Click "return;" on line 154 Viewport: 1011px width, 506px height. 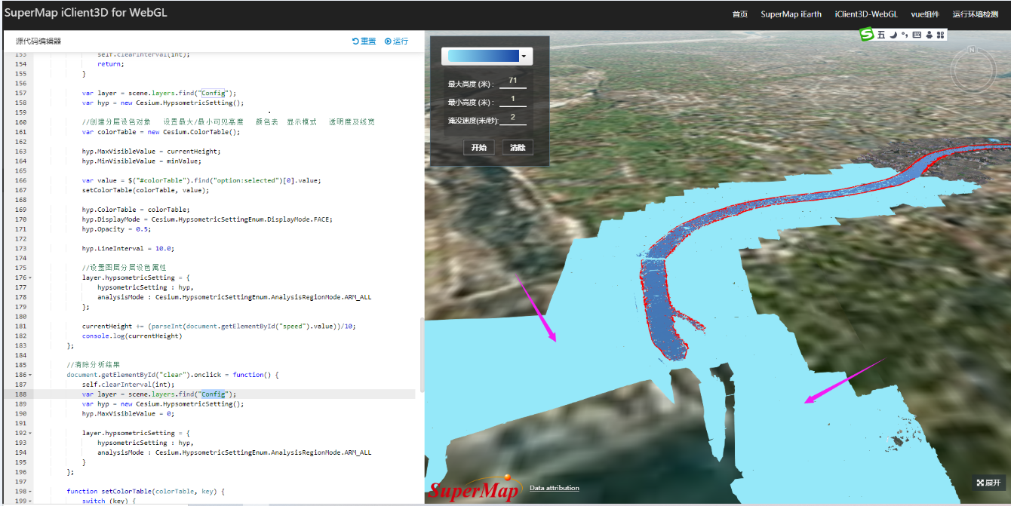coord(110,64)
